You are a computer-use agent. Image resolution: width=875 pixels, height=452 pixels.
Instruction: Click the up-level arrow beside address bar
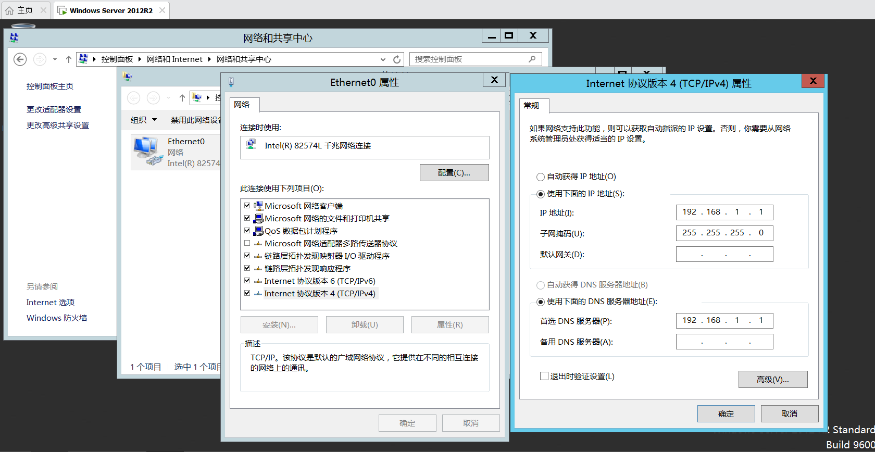click(x=68, y=59)
